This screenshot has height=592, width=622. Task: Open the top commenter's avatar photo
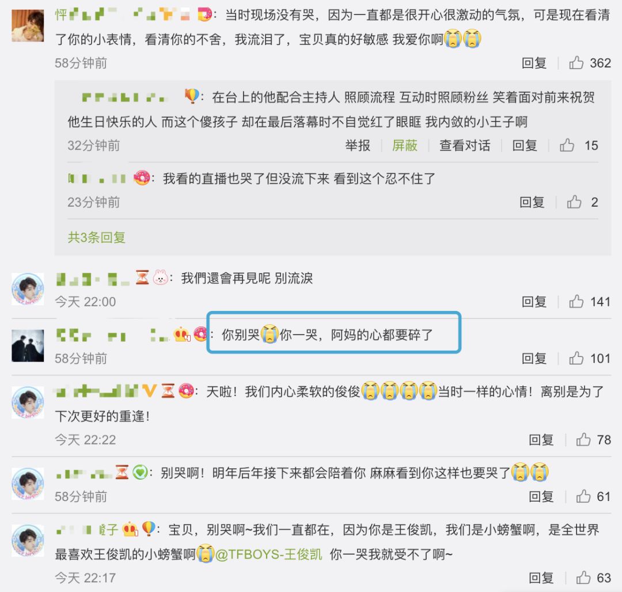(x=28, y=26)
